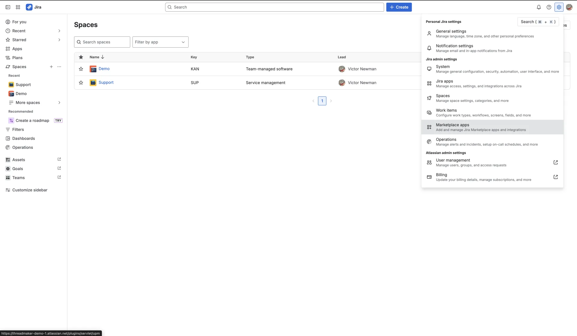This screenshot has height=336, width=577.
Task: Open Work items admin settings
Action: 492,112
